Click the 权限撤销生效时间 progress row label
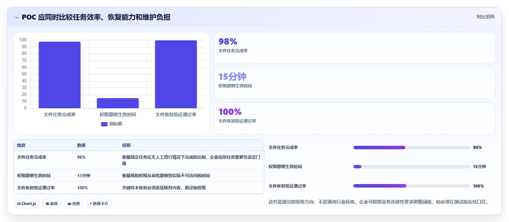Viewport: 509px width, 222px height. coord(285,167)
